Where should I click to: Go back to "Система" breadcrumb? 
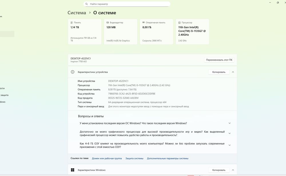[x=77, y=13]
